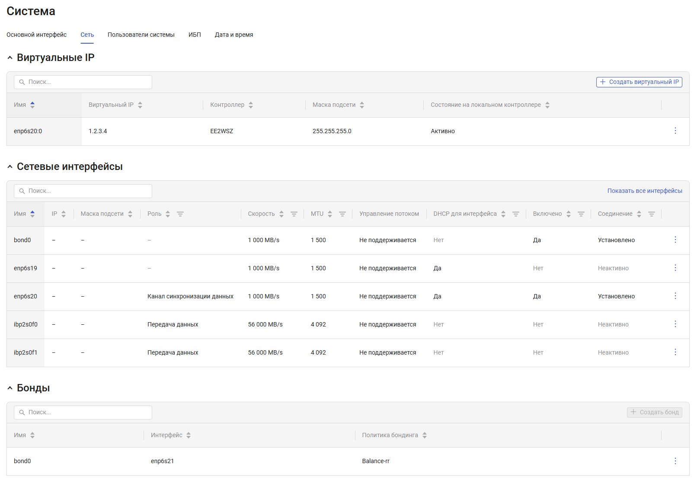
Task: Click Показать все интерфейсы link
Action: tap(645, 191)
